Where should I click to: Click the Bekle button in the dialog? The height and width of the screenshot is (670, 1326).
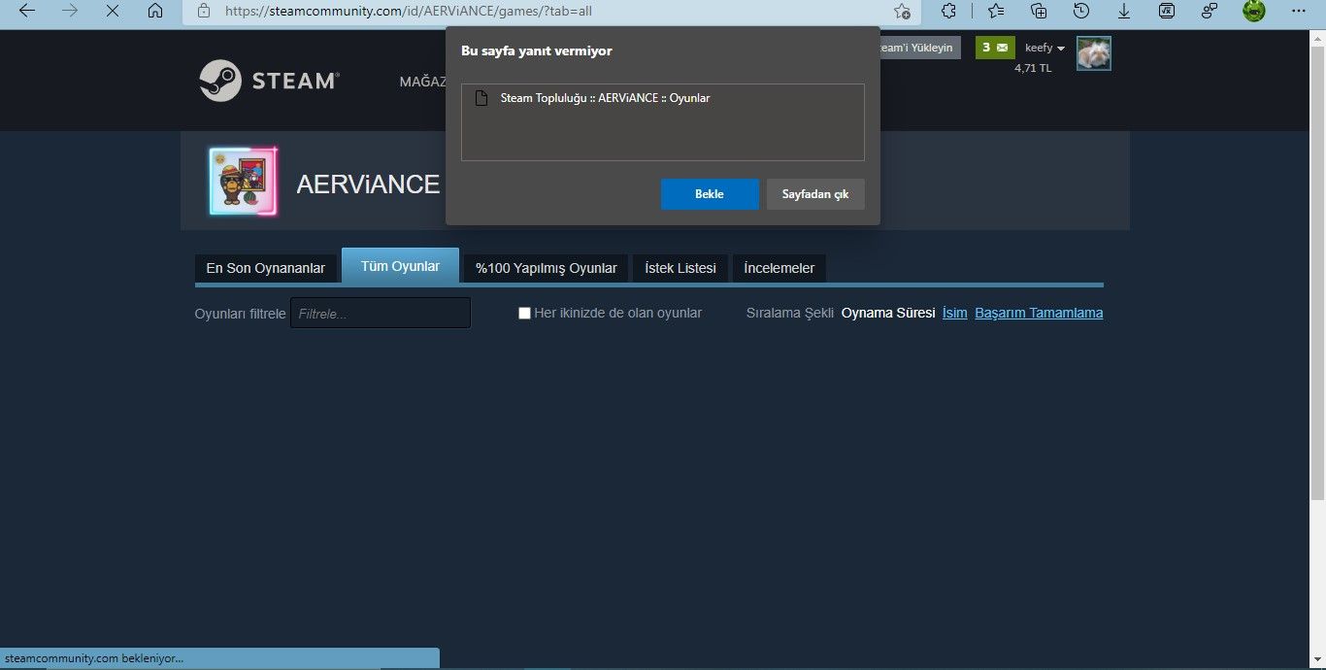pos(710,194)
